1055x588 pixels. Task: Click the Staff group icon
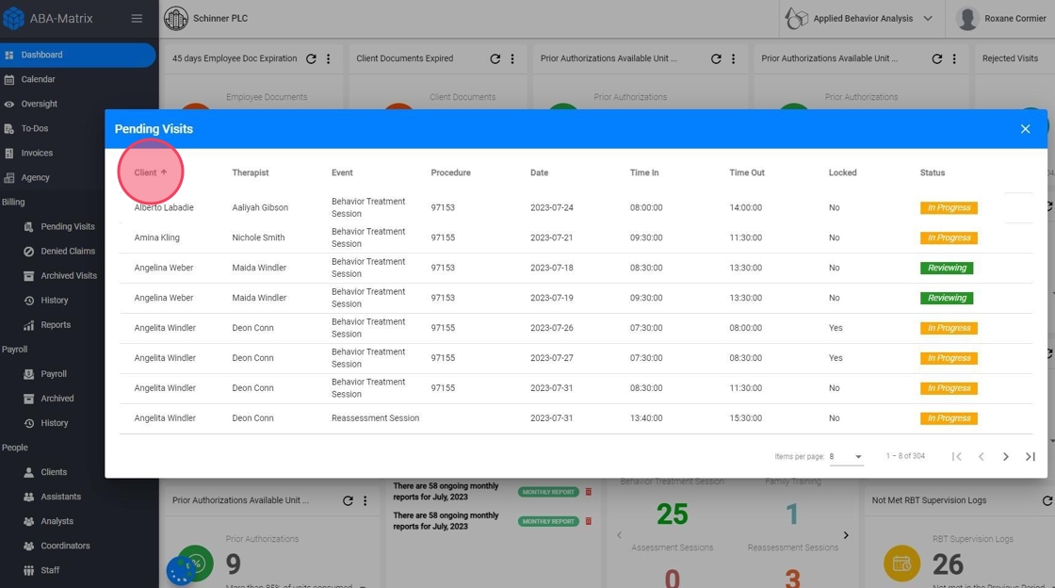[x=28, y=570]
